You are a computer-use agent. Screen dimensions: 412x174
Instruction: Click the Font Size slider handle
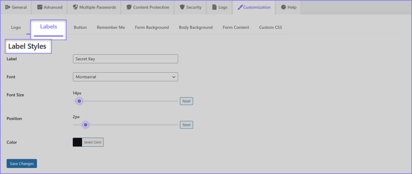(x=79, y=101)
